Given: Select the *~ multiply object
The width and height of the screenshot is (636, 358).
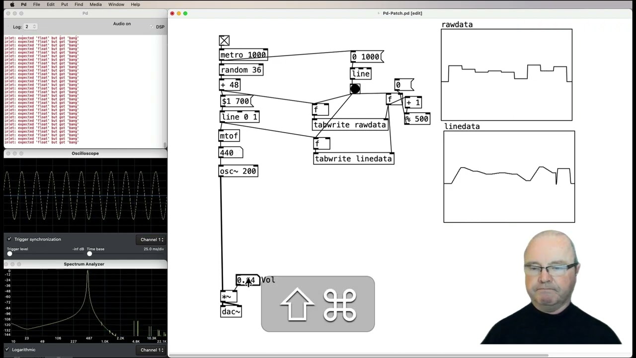Looking at the screenshot, I should coord(229,297).
